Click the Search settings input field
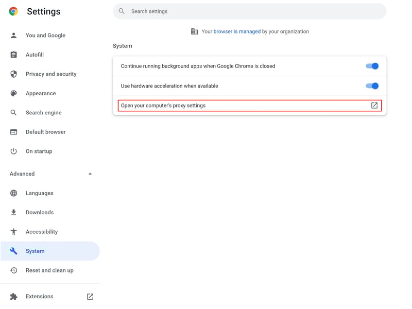412x309 pixels. 252,11
